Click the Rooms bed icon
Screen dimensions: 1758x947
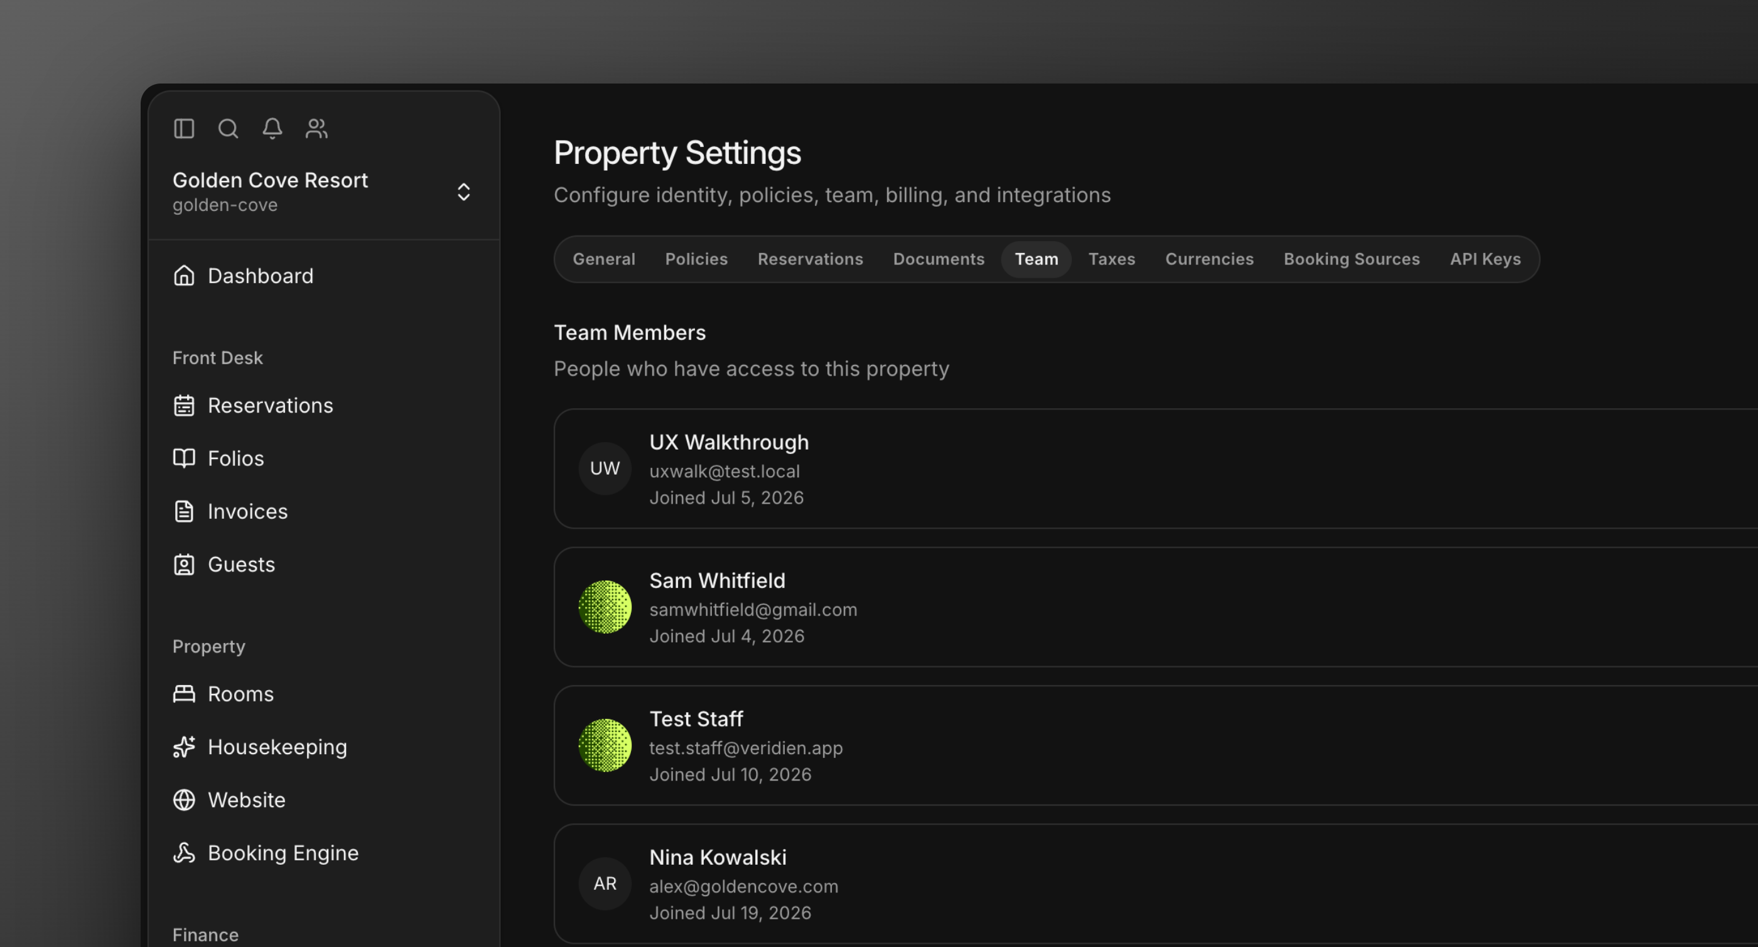pyautogui.click(x=184, y=694)
